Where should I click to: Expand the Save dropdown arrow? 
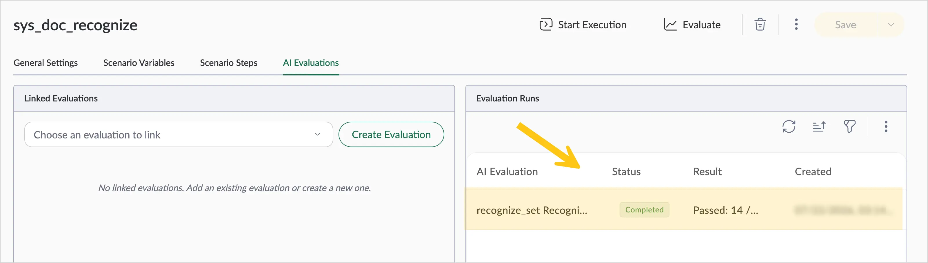(891, 25)
